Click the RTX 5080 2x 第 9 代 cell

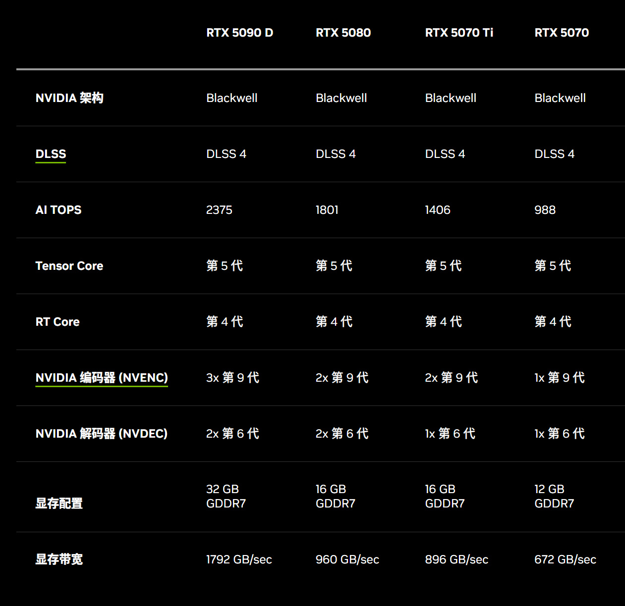click(342, 378)
